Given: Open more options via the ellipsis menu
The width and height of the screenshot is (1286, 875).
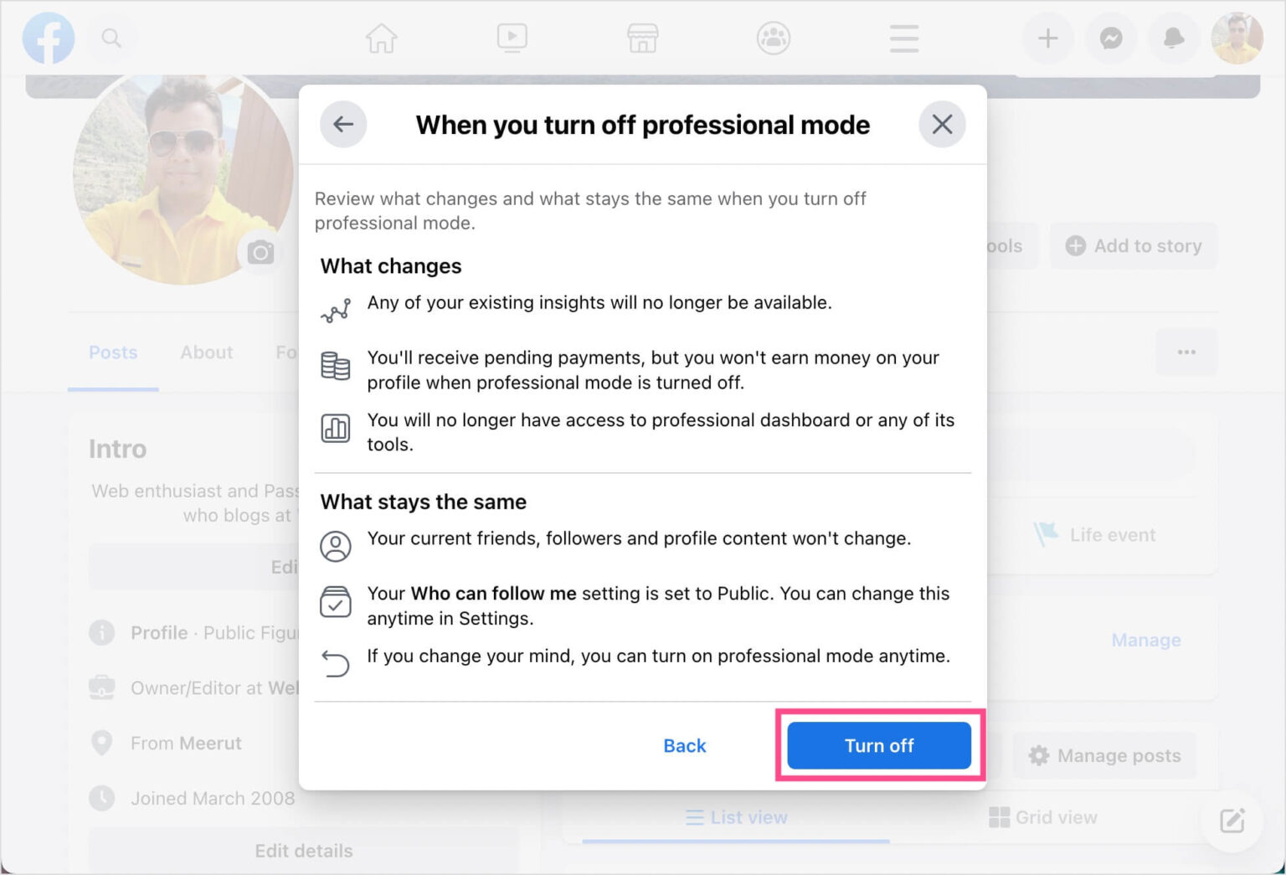Looking at the screenshot, I should coord(1186,352).
